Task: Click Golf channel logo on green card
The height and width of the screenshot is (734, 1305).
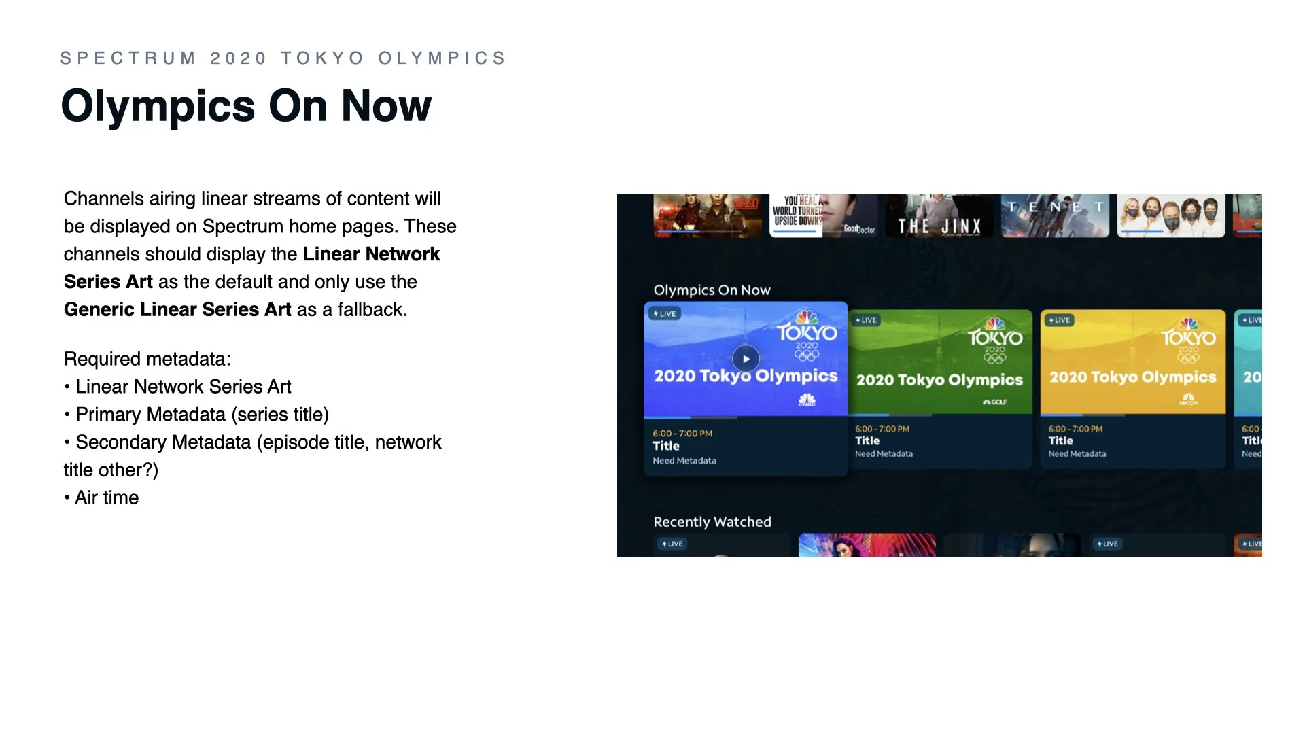Action: point(995,402)
